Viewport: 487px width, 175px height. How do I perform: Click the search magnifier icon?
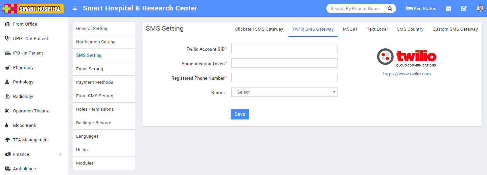(x=390, y=8)
